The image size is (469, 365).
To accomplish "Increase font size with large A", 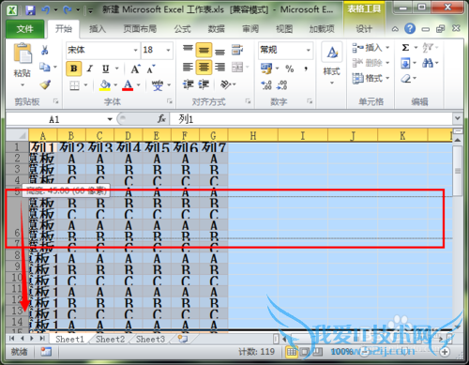I will (x=135, y=68).
